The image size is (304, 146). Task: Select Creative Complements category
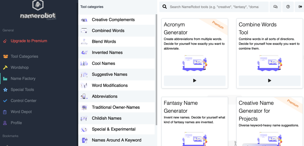[113, 20]
